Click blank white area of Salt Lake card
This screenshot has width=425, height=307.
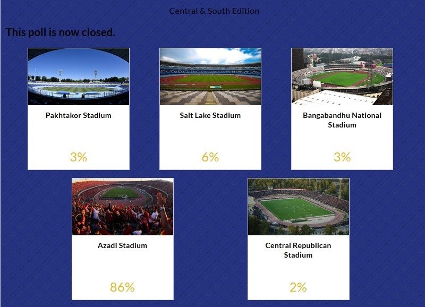click(210, 135)
